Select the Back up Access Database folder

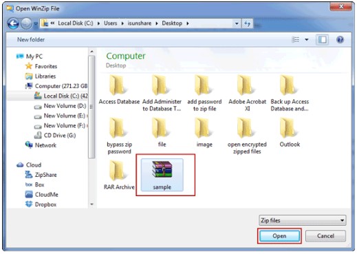[x=290, y=93]
